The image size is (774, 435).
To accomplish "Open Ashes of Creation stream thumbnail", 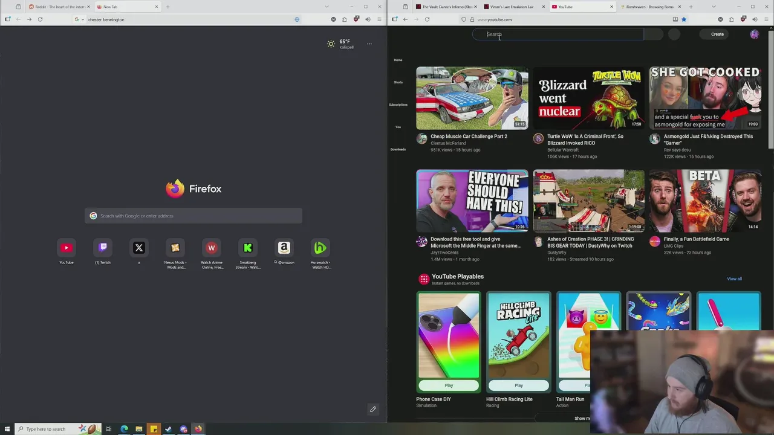I will pos(588,201).
